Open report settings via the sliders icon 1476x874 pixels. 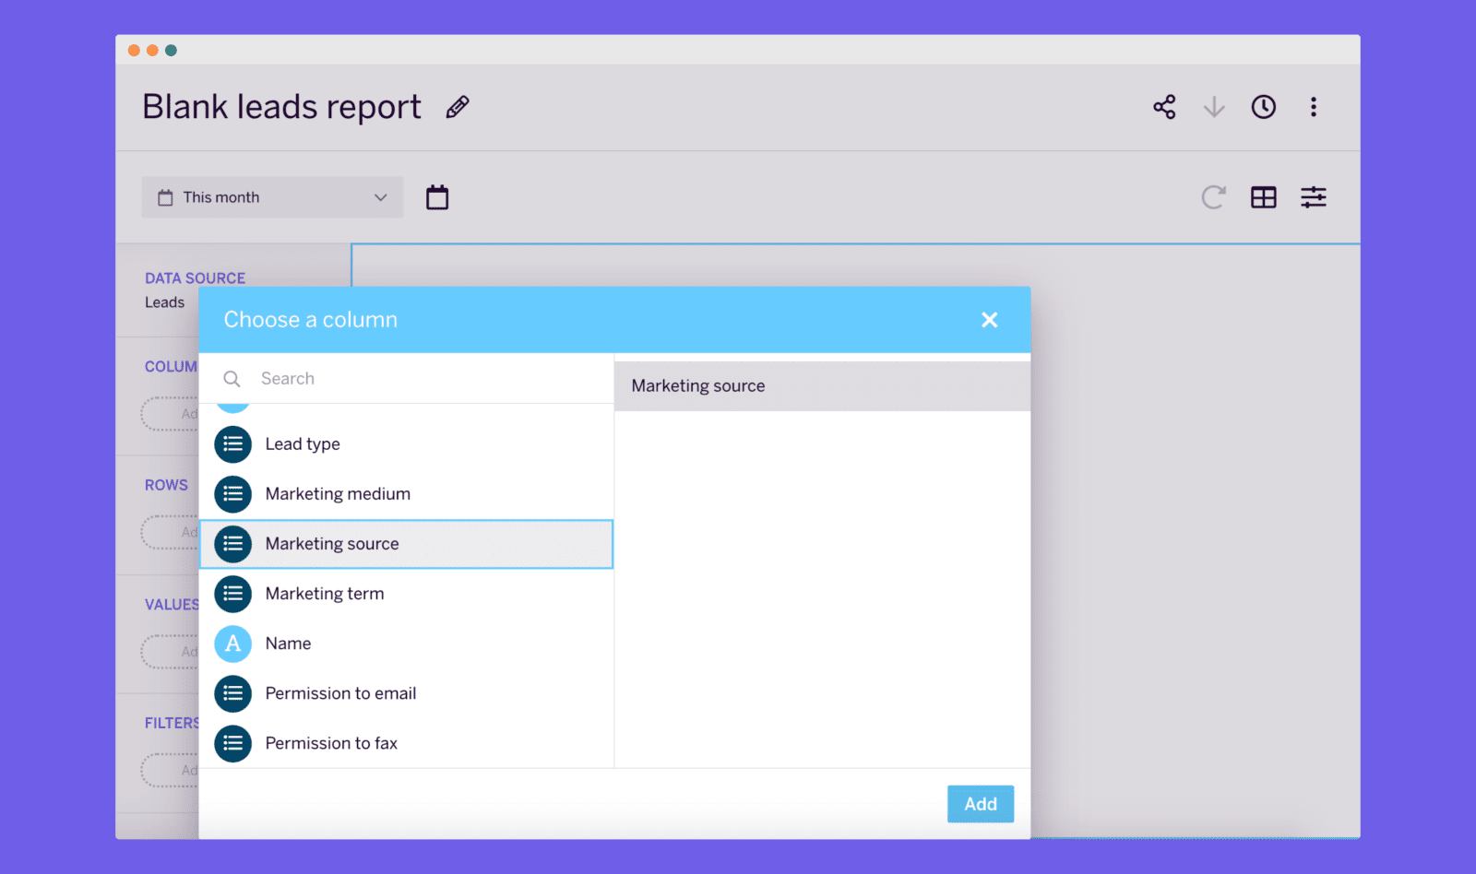coord(1314,196)
